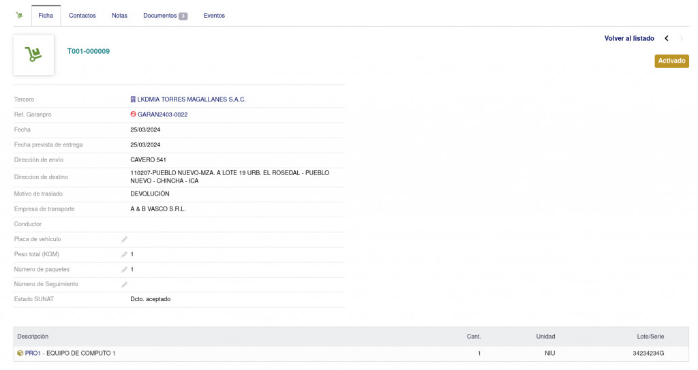Click the Fecha value 25/03/2024
The image size is (698, 370).
(x=145, y=129)
